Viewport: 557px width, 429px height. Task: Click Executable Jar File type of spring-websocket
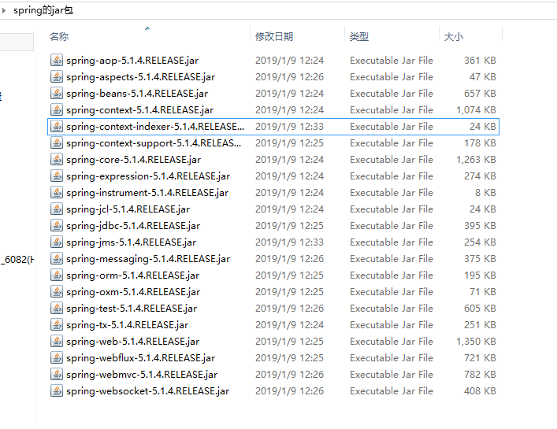tap(392, 390)
